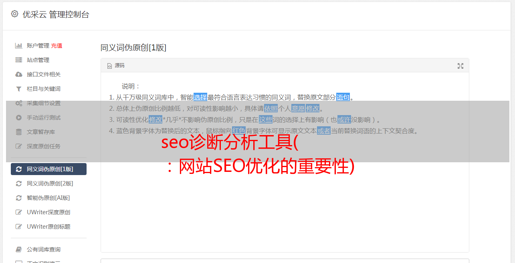Viewport: 515px width, 263px height.
Task: Click the highlighted word 选择 in the text
Action: coord(200,97)
